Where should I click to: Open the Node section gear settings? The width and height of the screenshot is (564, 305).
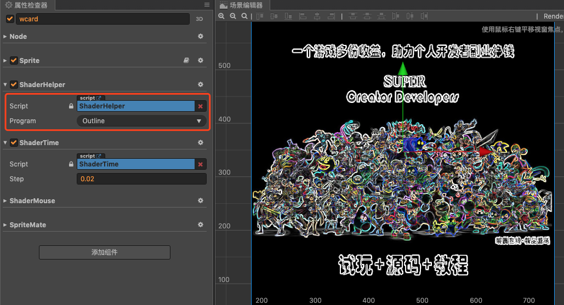point(201,37)
